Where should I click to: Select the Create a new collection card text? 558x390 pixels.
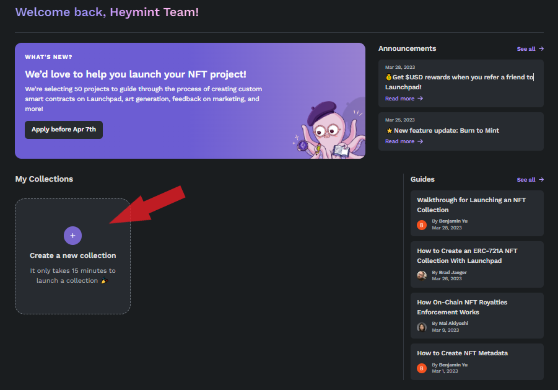pos(72,255)
